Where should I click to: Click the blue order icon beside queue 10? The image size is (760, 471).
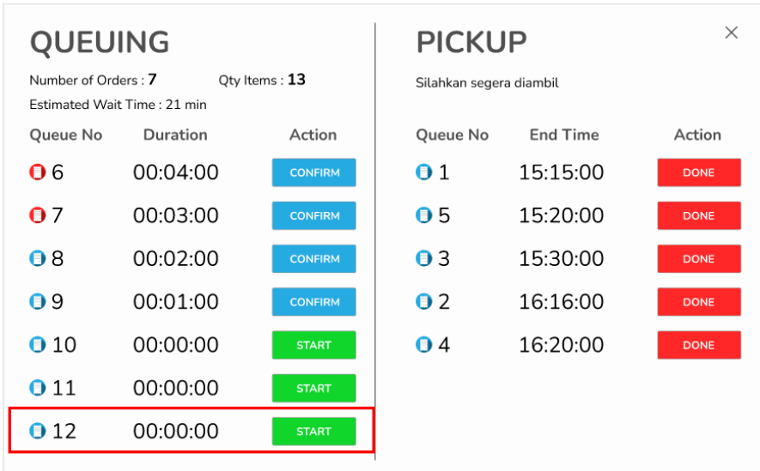pos(37,345)
